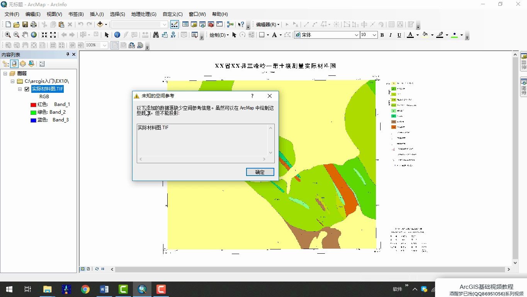527x297 pixels.
Task: Open the ArcToolbox red toolbox icon
Action: click(211, 24)
